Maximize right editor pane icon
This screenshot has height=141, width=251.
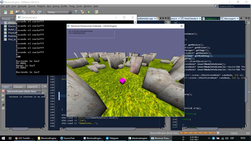pos(249,18)
